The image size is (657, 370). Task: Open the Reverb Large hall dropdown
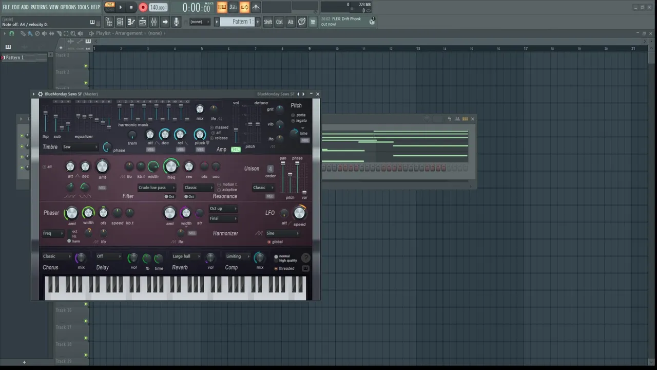[x=186, y=256]
